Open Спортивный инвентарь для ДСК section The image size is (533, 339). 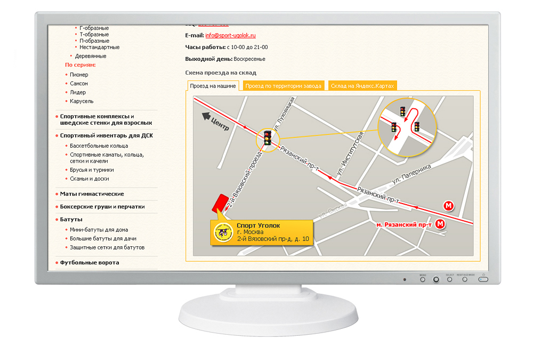click(x=107, y=136)
